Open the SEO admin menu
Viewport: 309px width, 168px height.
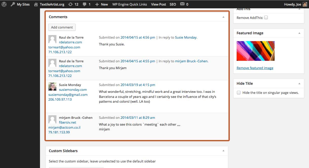[173, 4]
